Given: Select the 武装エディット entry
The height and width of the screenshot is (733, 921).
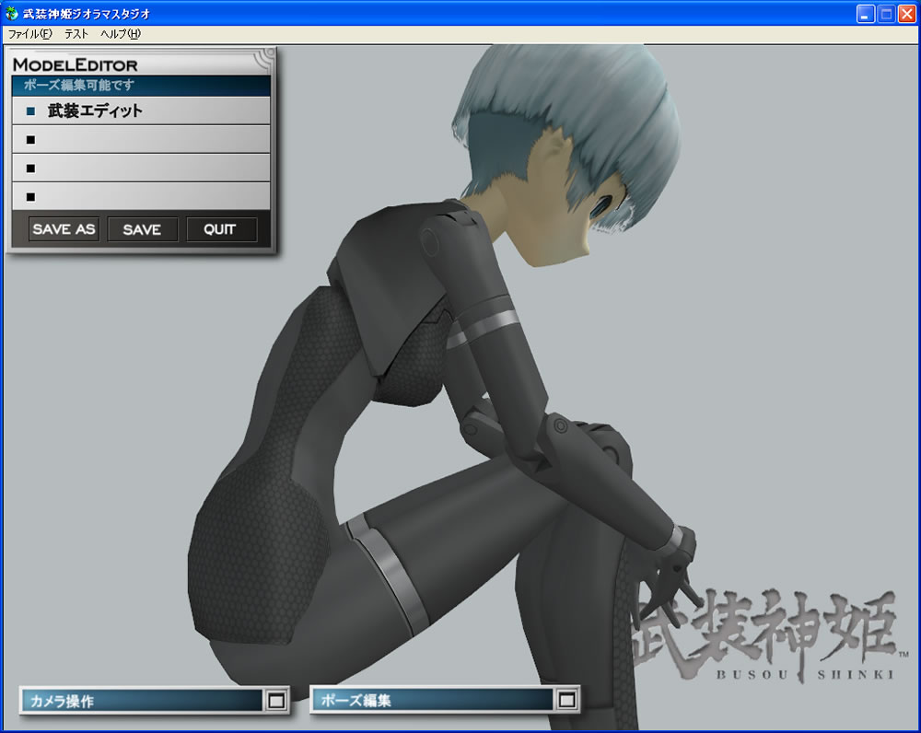Looking at the screenshot, I should pos(95,111).
